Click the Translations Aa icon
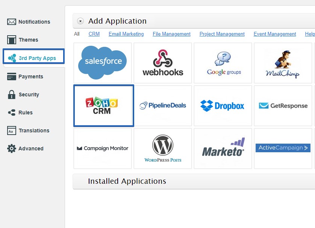Image resolution: width=315 pixels, height=228 pixels. [11, 130]
